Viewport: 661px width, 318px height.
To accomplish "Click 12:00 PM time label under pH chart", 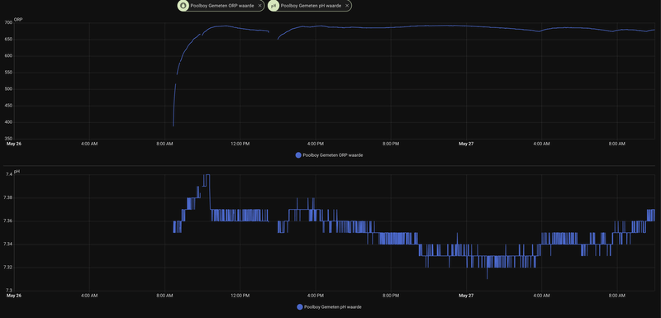I will 240,295.
